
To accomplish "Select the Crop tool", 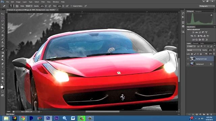I will click(2, 28).
